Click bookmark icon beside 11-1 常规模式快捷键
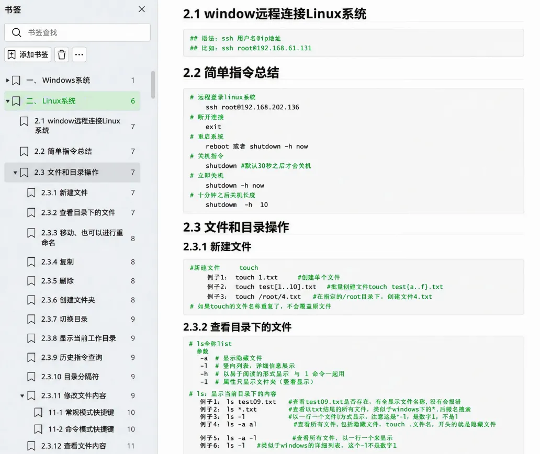540x454 pixels. tap(39, 412)
